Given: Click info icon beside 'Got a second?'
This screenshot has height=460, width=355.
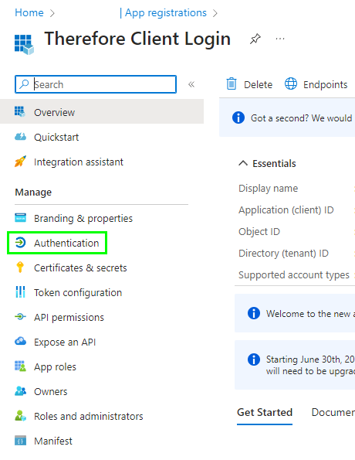Looking at the screenshot, I should (x=238, y=118).
